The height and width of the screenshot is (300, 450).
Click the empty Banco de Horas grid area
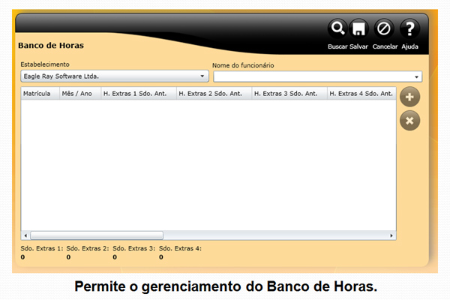(208, 165)
